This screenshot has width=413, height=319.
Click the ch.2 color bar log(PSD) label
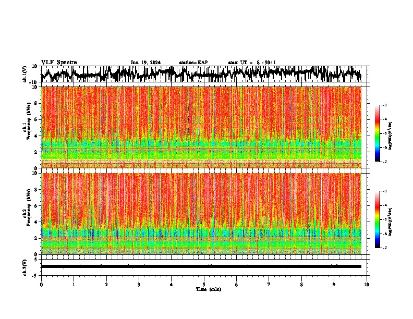(390, 222)
